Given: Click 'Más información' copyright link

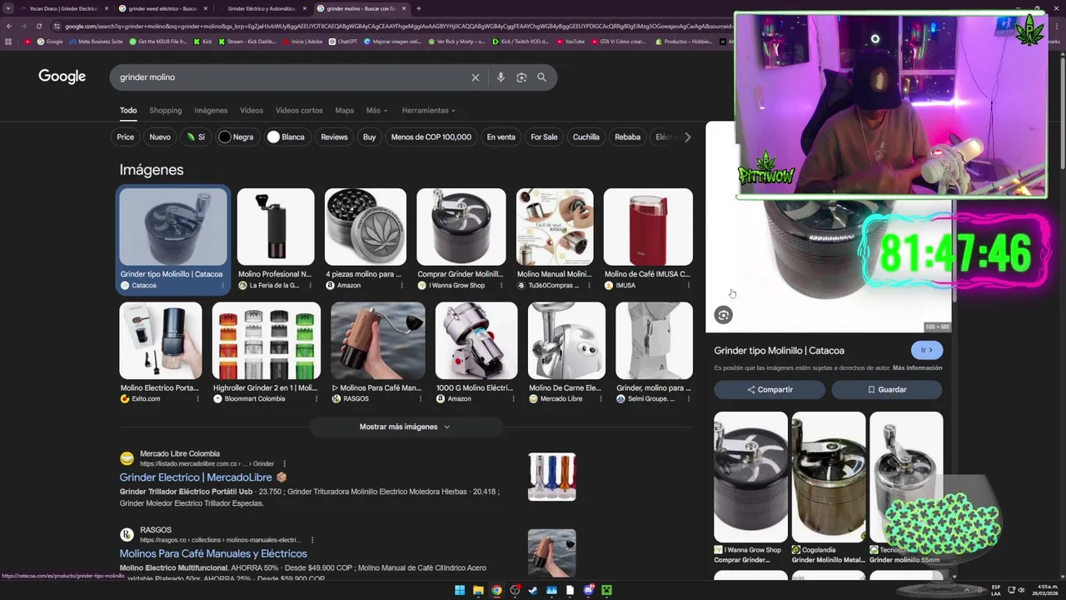Looking at the screenshot, I should (918, 368).
